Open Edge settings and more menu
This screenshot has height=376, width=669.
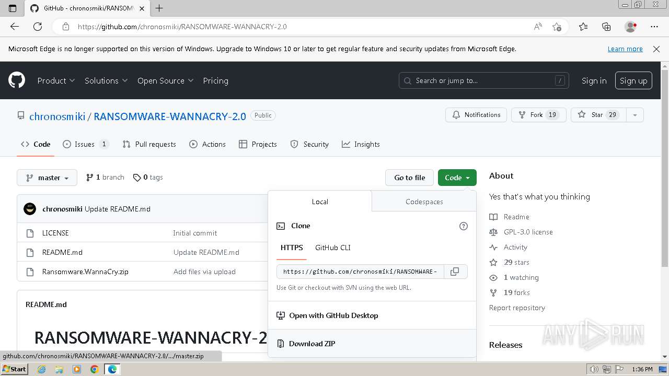tap(654, 27)
